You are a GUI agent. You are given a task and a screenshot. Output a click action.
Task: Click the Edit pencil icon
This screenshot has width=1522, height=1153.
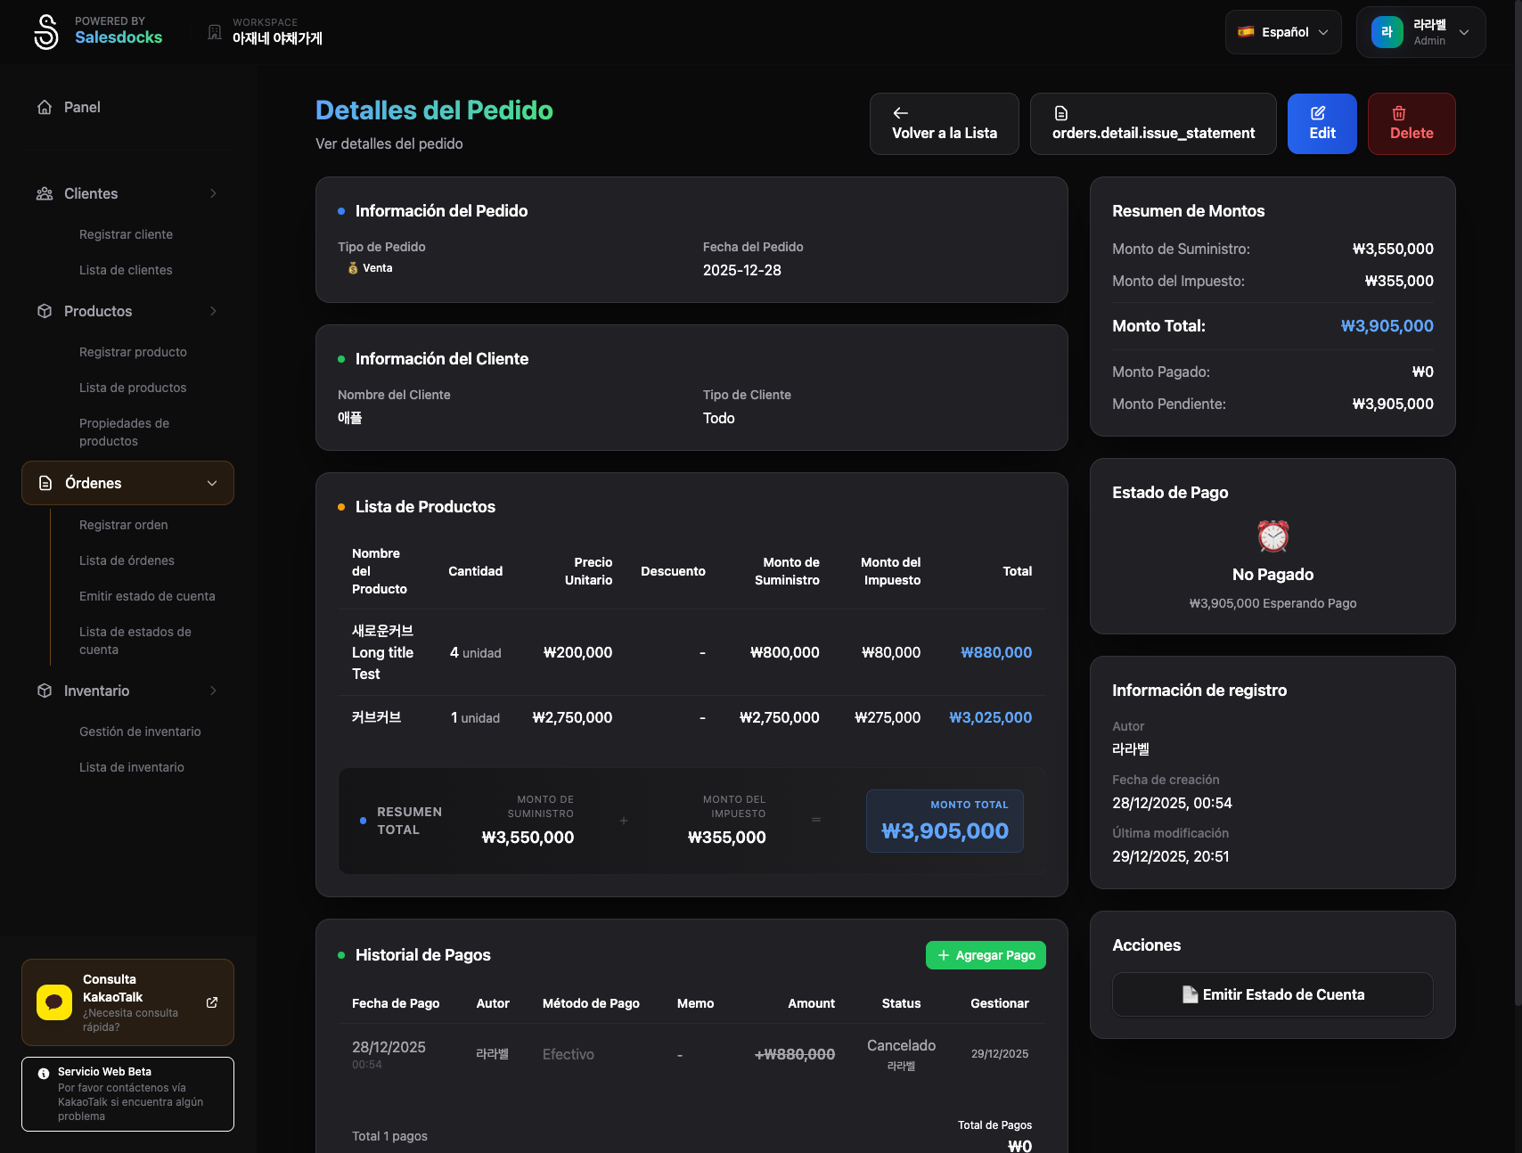tap(1319, 113)
